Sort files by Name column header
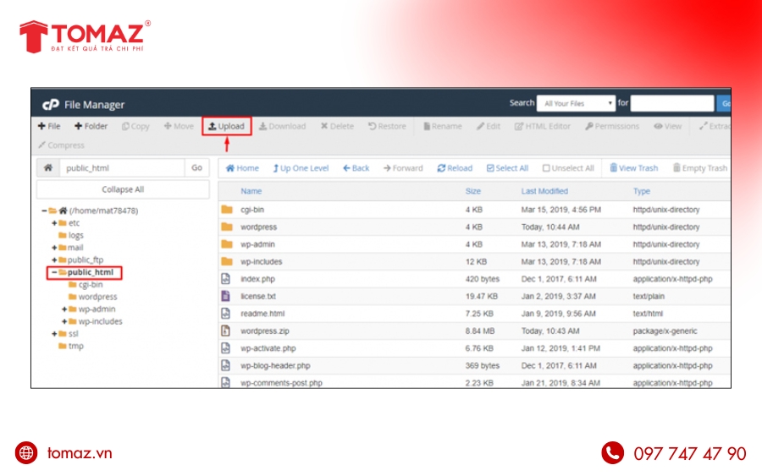Screen dimensions: 762x476 [251, 191]
